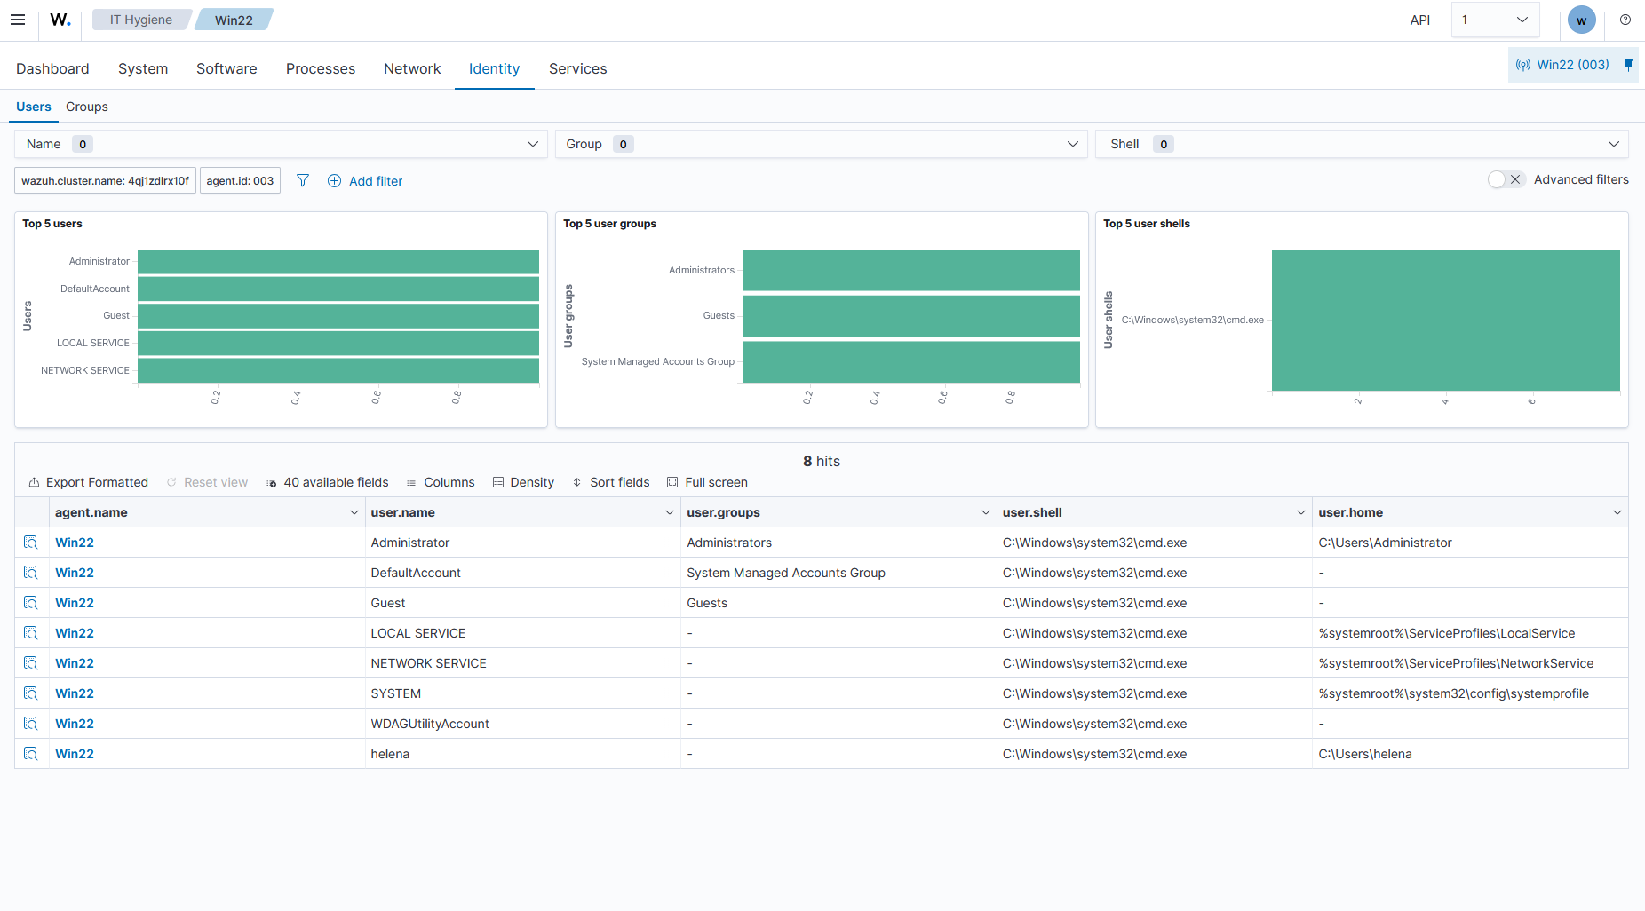Switch to the Network tab
The height and width of the screenshot is (911, 1645).
click(412, 68)
